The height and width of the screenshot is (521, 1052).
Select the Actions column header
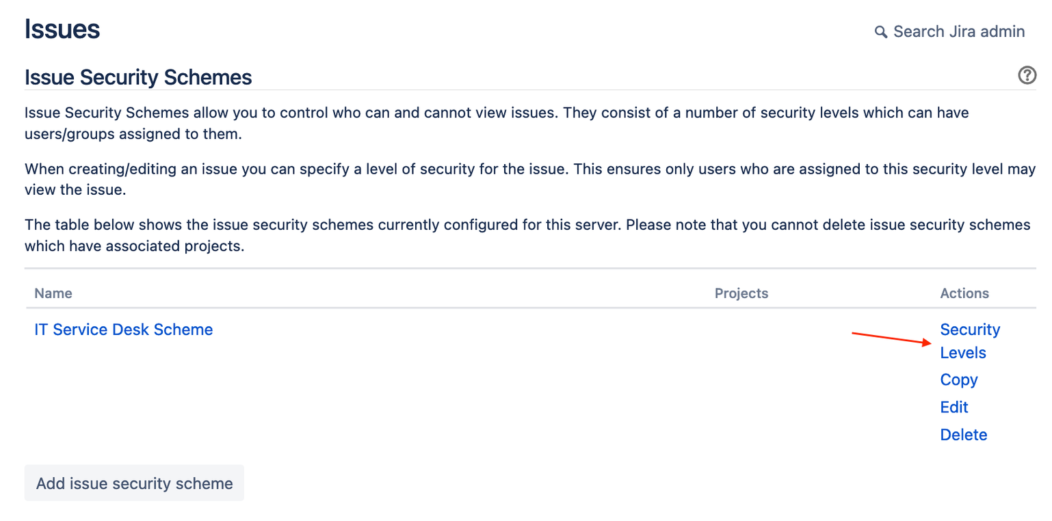click(x=964, y=293)
